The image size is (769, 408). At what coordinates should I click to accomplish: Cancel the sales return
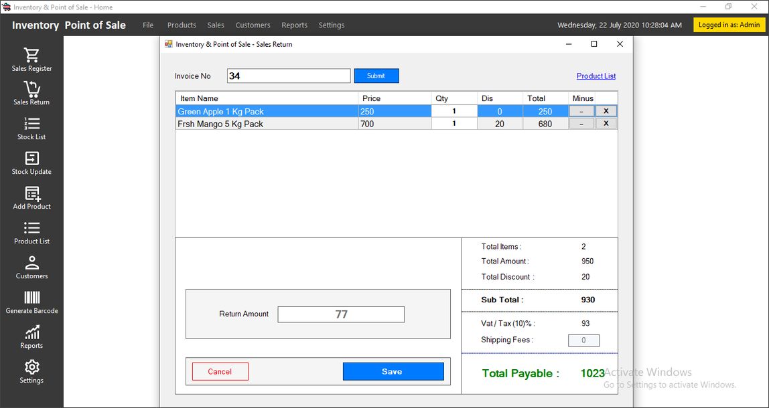(x=220, y=372)
